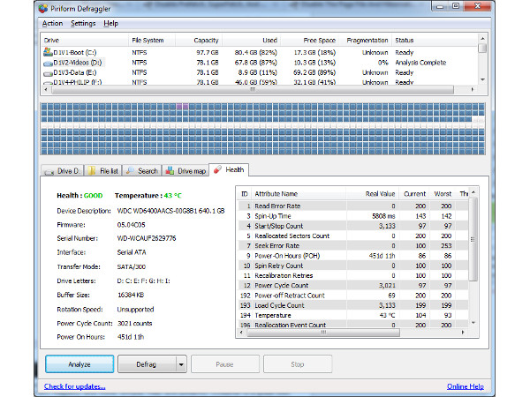
Task: Select the Load Cycle Count row
Action: (x=353, y=305)
